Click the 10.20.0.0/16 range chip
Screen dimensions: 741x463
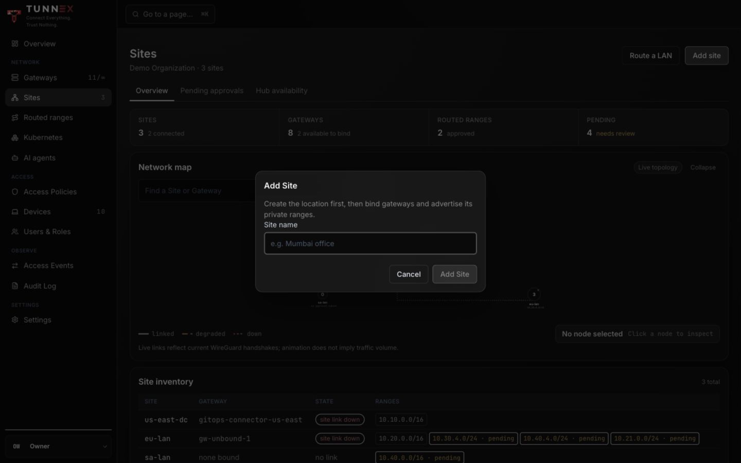tap(401, 439)
